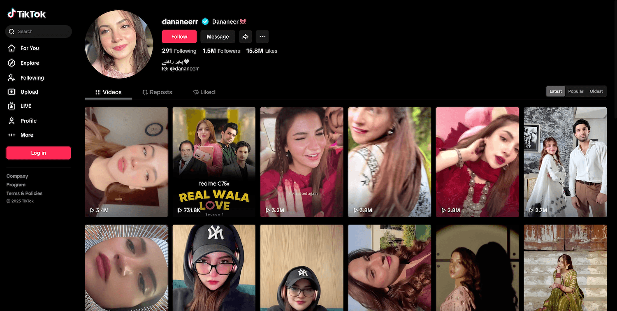The width and height of the screenshot is (617, 311).
Task: Follow the dananeerr account
Action: (x=179, y=37)
